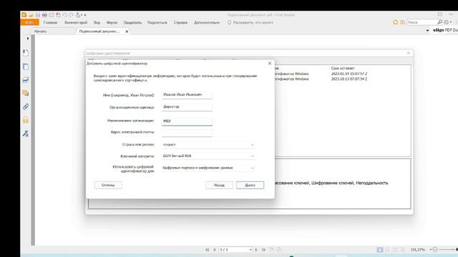The image size is (458, 257).
Task: Open the Attachments paperclip panel in the sidebar
Action: 26,106
